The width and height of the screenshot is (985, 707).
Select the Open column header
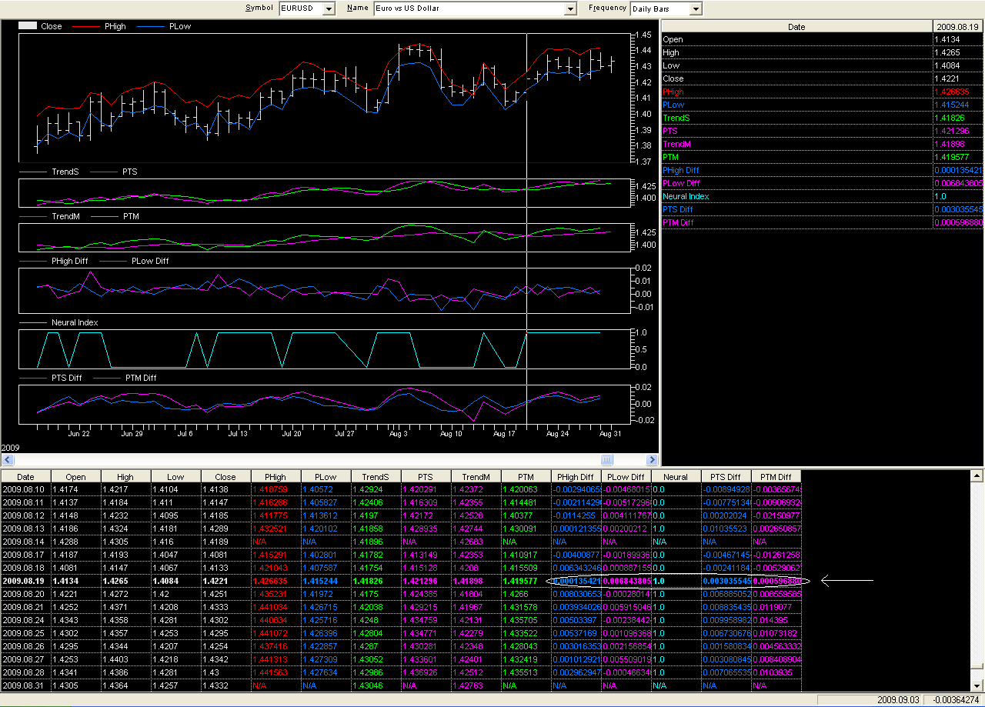coord(76,477)
